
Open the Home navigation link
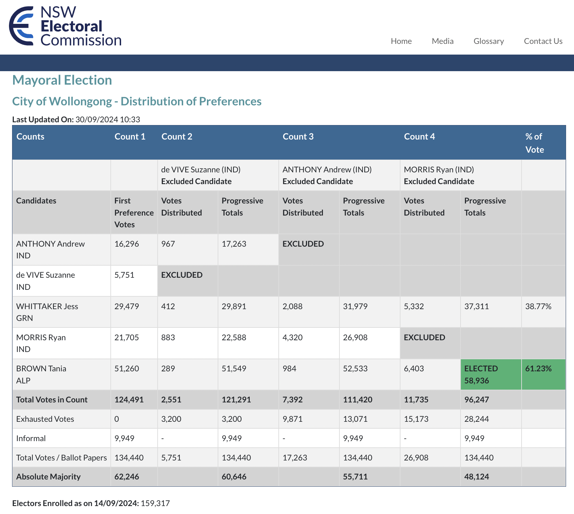pyautogui.click(x=401, y=41)
